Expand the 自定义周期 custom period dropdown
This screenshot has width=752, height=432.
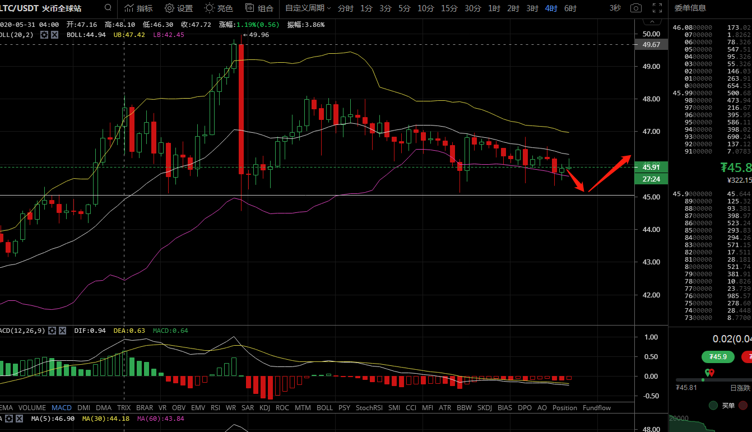[306, 8]
